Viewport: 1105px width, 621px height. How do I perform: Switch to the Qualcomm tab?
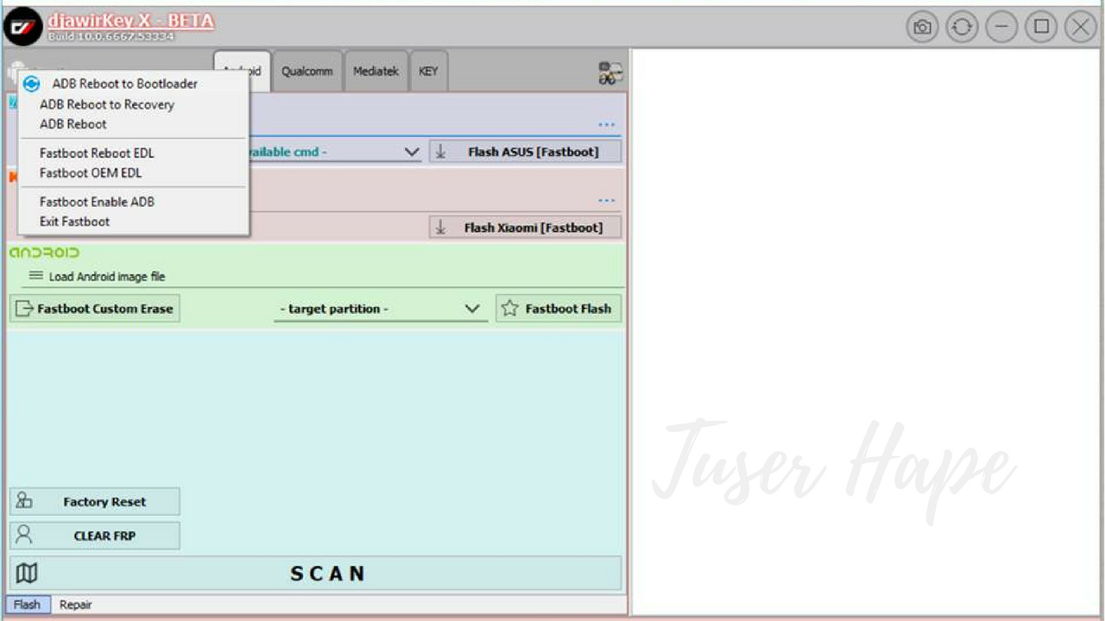[306, 72]
